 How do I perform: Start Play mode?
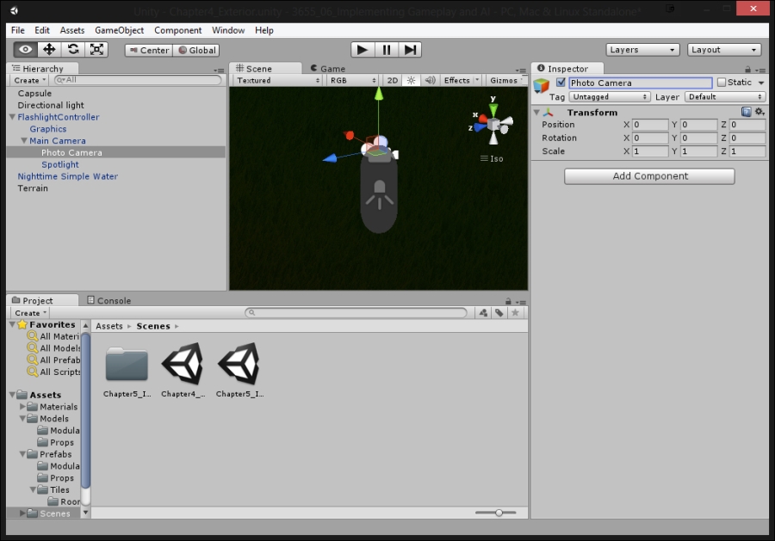point(363,50)
